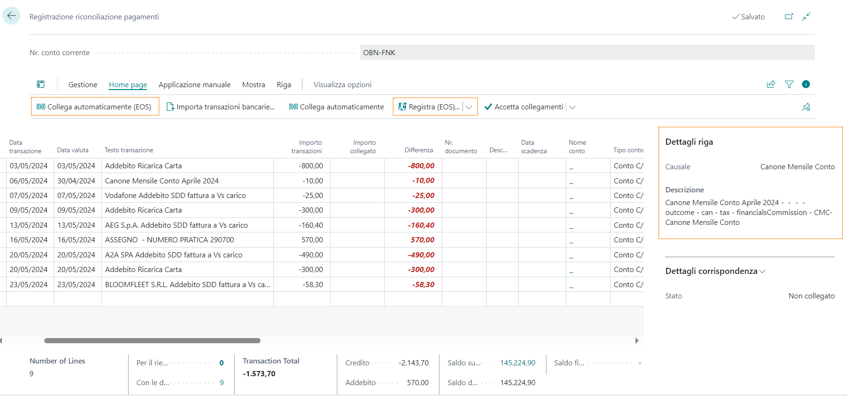This screenshot has height=396, width=847.
Task: Click AEG S.p.A. Addebito SDD cell
Action: [187, 225]
